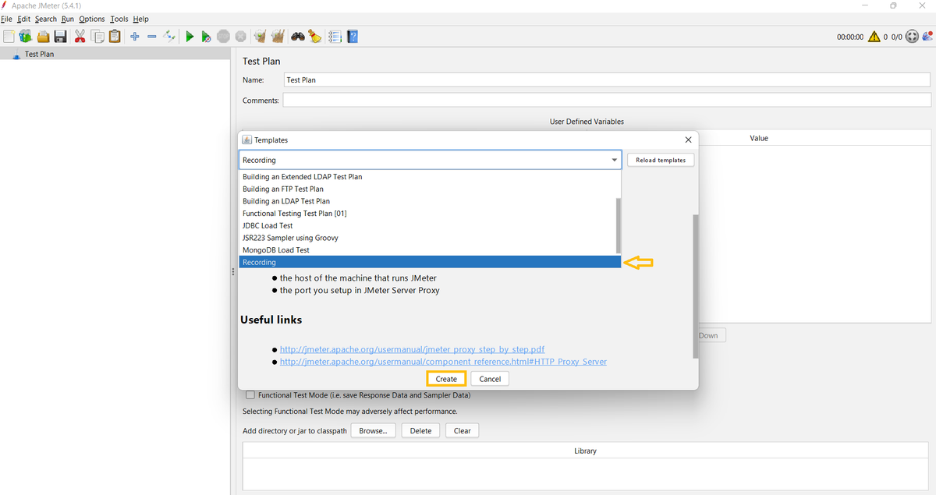
Task: Click the Value column header
Action: click(x=759, y=138)
